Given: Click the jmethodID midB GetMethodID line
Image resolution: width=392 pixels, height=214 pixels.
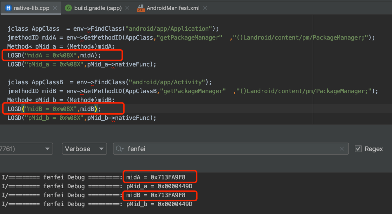Looking at the screenshot, I should tap(193, 91).
